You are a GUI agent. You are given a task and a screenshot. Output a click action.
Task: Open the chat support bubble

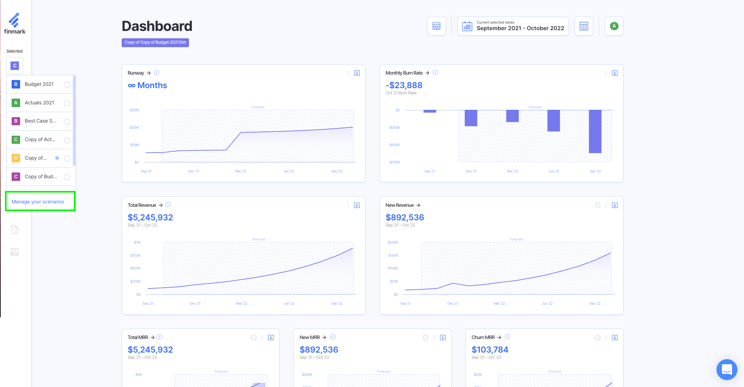pyautogui.click(x=727, y=370)
